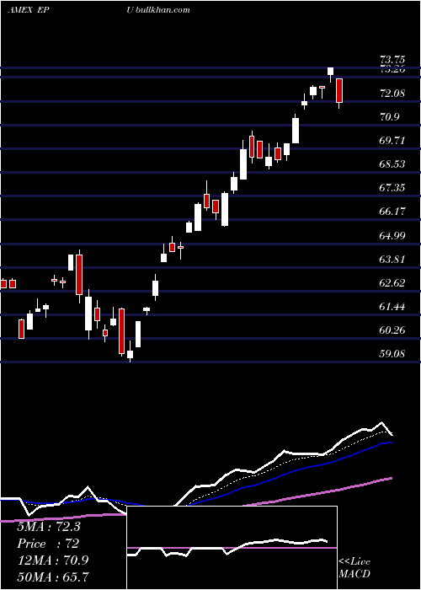Click the 69.71 price axis label
Screen dimensions: 421x590
393,141
